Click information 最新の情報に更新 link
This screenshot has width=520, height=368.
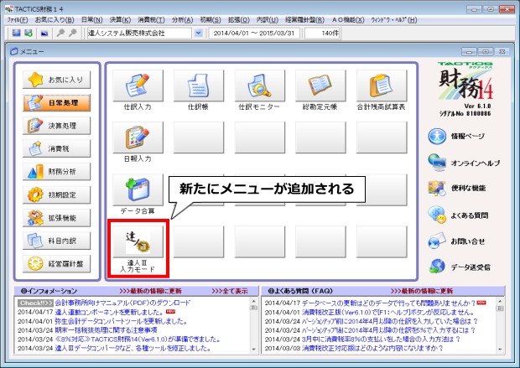150,291
